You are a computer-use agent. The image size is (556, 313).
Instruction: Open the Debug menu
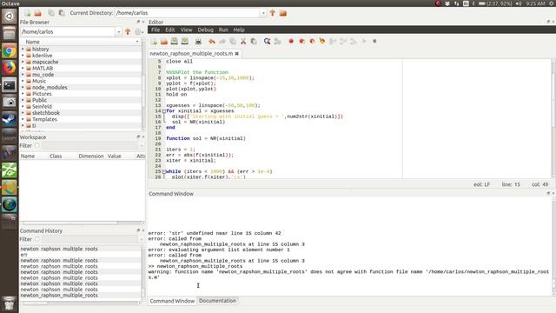[x=206, y=30]
